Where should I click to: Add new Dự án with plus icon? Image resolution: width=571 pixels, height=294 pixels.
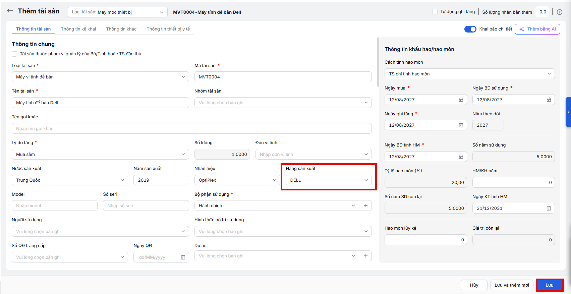click(366, 256)
